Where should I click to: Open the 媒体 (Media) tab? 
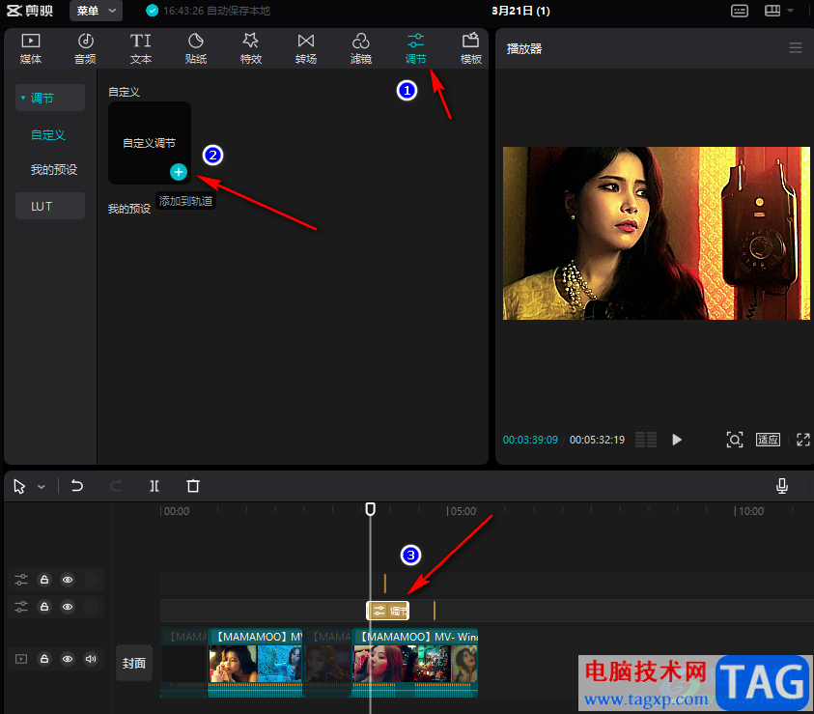pos(31,48)
